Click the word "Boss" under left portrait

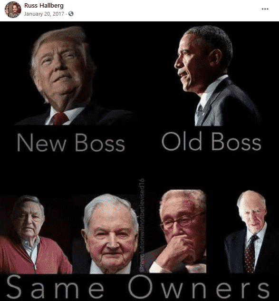[x=100, y=143]
